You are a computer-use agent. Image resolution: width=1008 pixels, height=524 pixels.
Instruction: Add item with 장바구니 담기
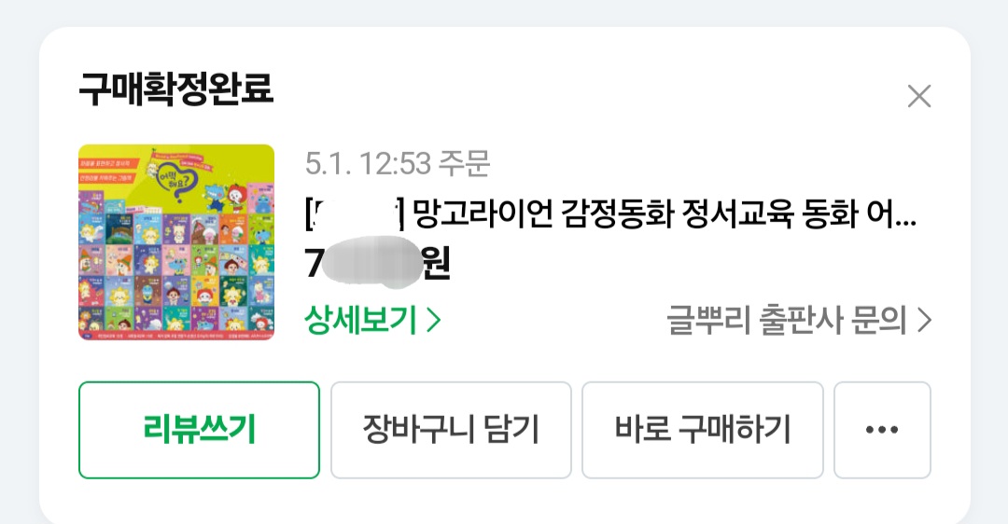pos(451,430)
